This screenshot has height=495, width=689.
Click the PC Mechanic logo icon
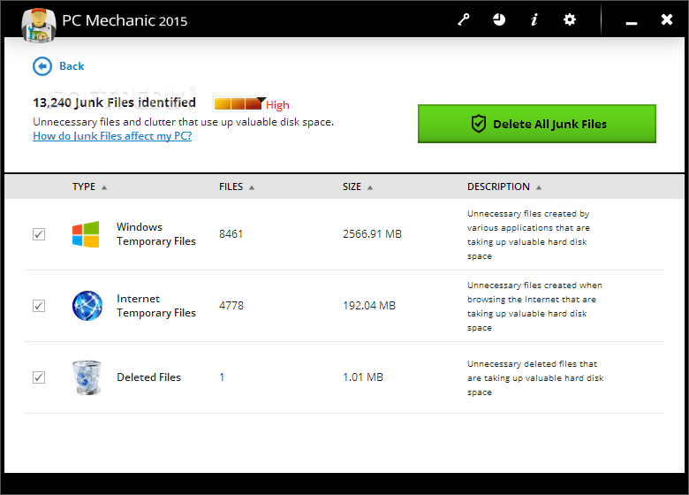tap(39, 26)
